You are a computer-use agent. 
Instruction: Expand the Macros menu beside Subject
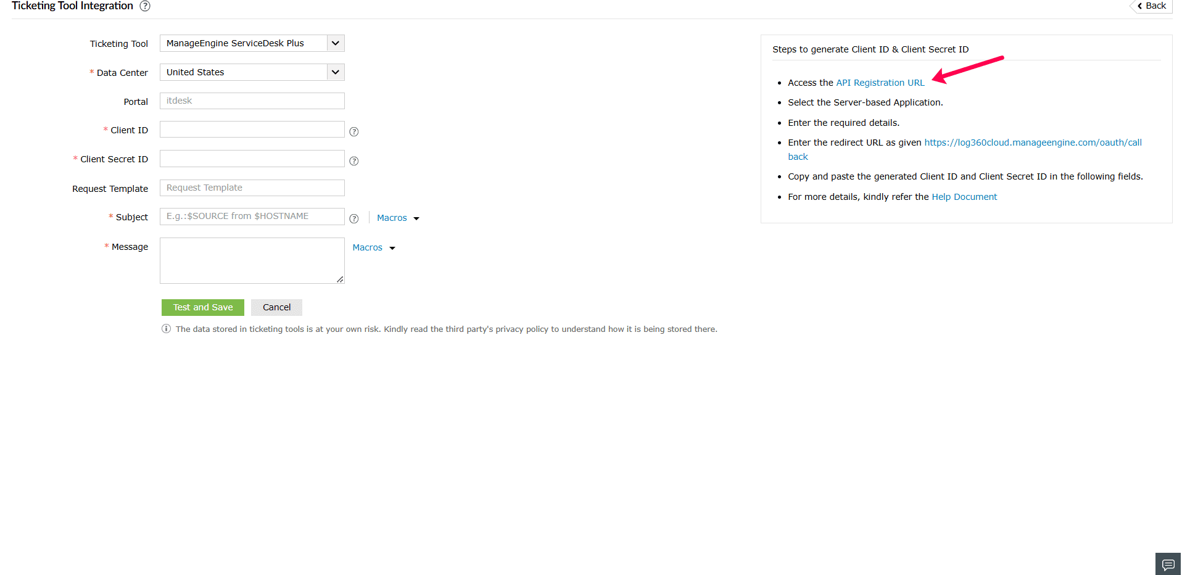coord(398,218)
